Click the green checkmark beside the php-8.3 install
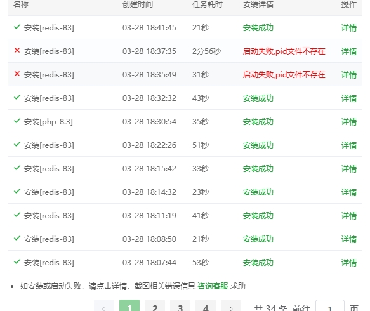Image resolution: width=370 pixels, height=311 pixels. pyautogui.click(x=17, y=121)
